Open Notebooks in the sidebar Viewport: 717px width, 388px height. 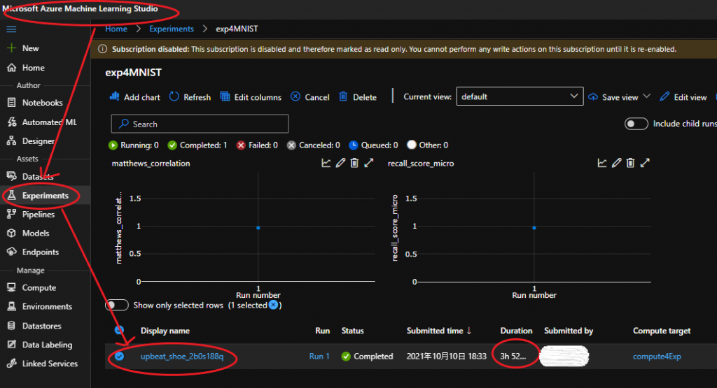coord(42,103)
